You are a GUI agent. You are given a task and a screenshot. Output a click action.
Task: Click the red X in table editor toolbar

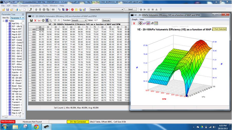click(35, 21)
